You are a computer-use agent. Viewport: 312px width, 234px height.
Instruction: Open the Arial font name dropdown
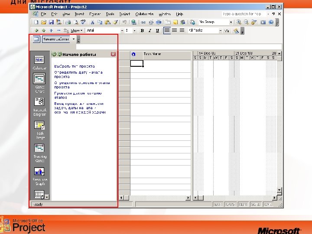coord(122,31)
